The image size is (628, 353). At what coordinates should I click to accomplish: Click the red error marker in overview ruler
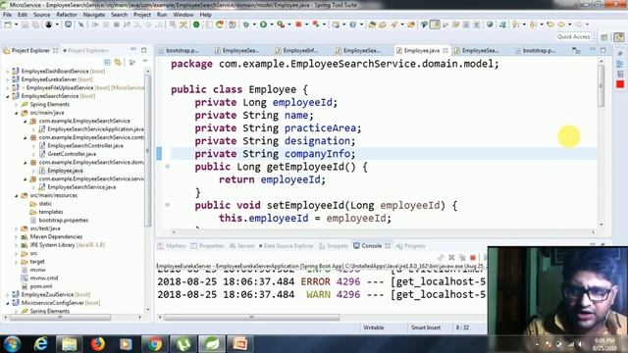pyautogui.click(x=620, y=84)
